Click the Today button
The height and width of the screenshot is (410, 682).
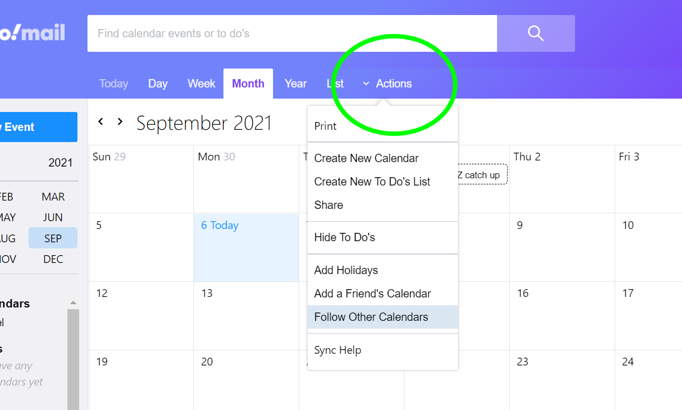(x=114, y=84)
